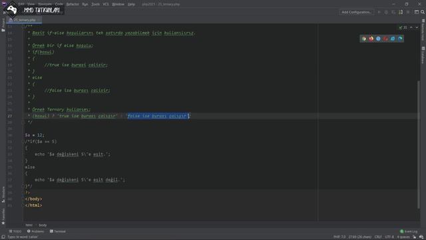Viewport: 426px width, 240px height.
Task: Go to previous highlighted problem arrow
Action: click(411, 28)
